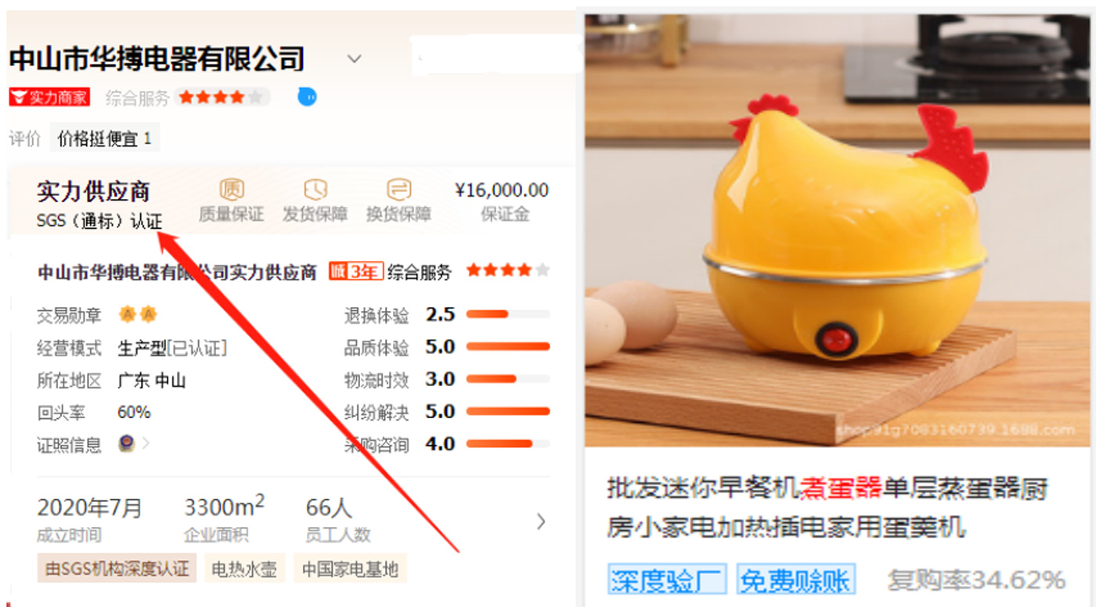This screenshot has height=607, width=1096.
Task: Click the 免费赊账 label
Action: coord(795,580)
